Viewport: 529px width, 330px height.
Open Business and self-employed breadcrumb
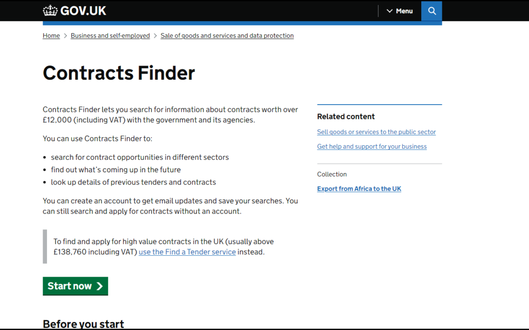[110, 36]
